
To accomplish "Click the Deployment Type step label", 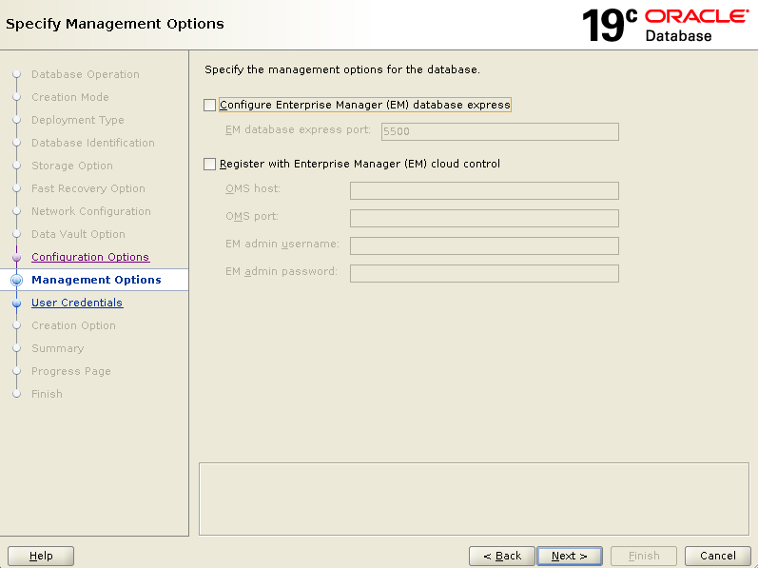I will [78, 120].
